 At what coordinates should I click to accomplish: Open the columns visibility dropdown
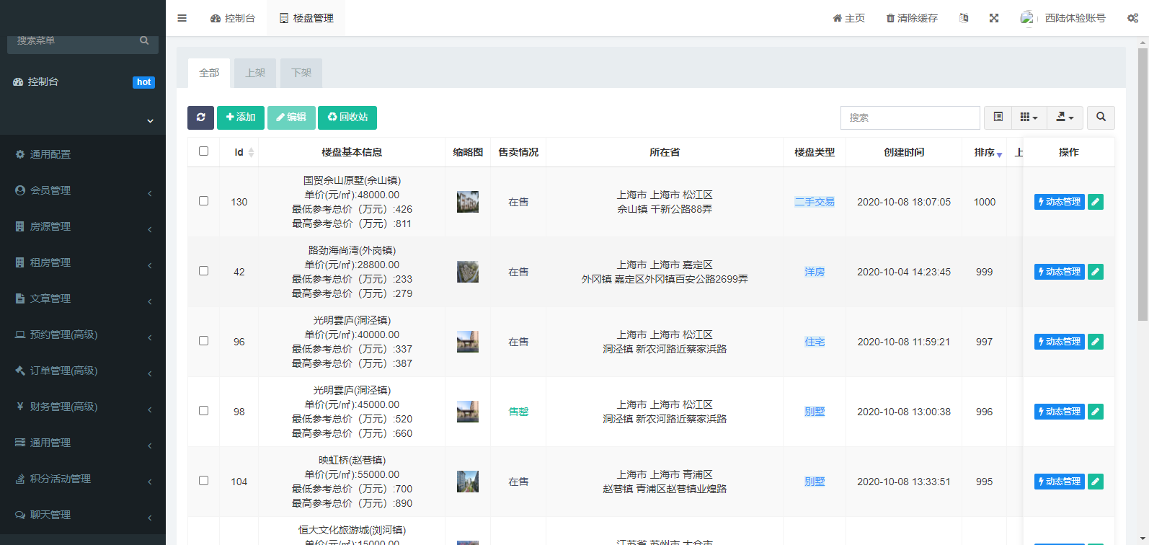pyautogui.click(x=1029, y=118)
